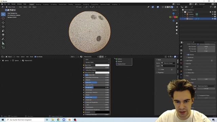Select the Scale tool in the viewport toolbar

[x=3, y=31]
